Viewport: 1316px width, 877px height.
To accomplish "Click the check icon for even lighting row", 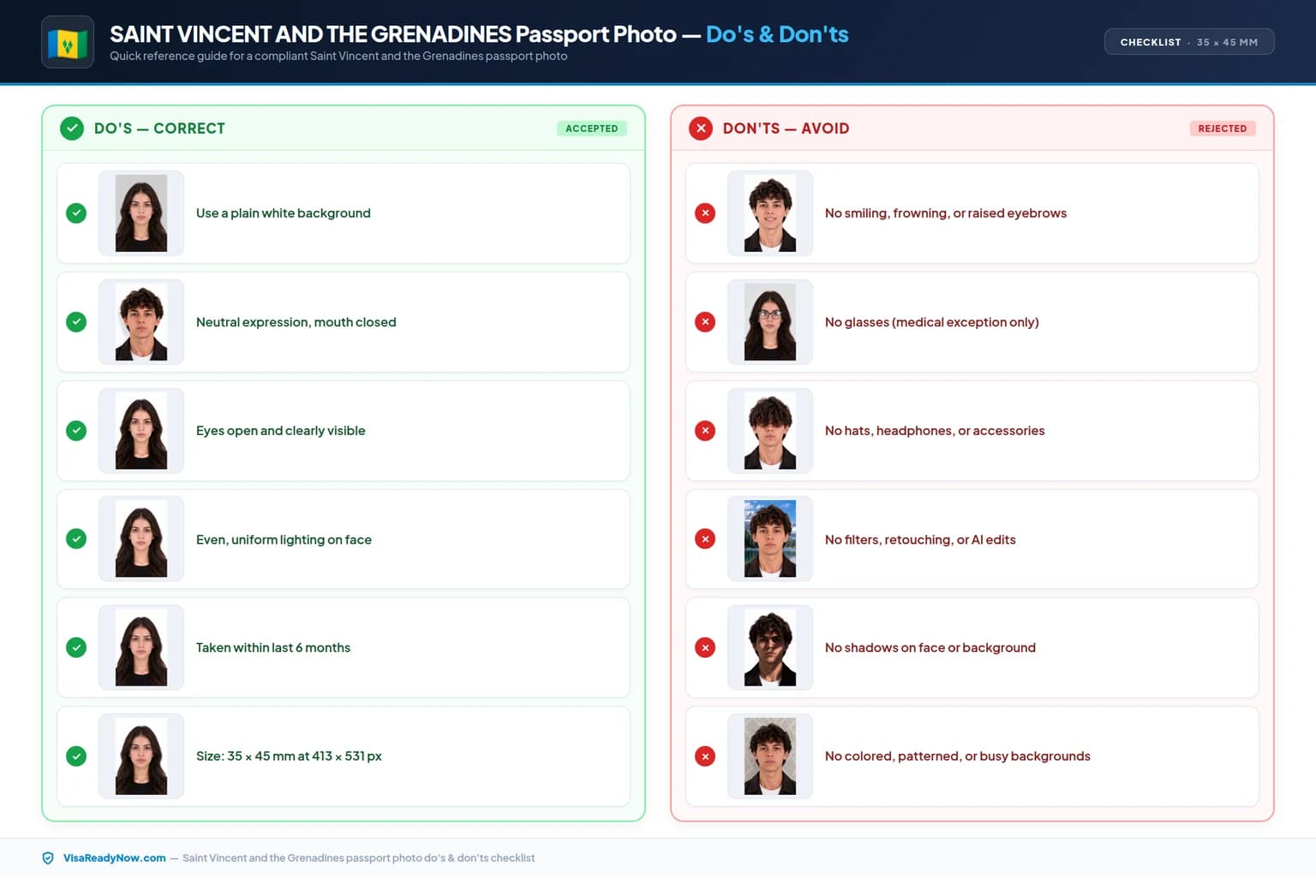I will pos(76,539).
